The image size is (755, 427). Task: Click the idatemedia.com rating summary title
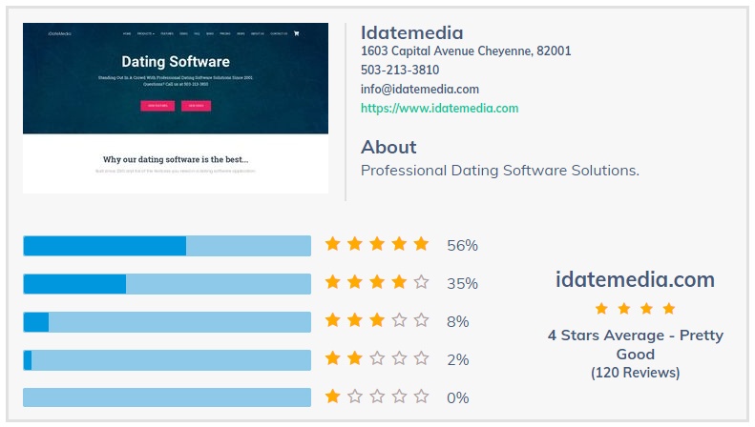[635, 279]
